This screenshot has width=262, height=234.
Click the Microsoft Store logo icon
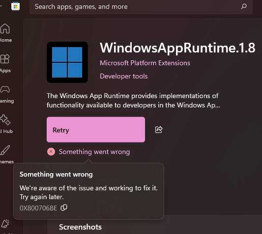click(16, 6)
